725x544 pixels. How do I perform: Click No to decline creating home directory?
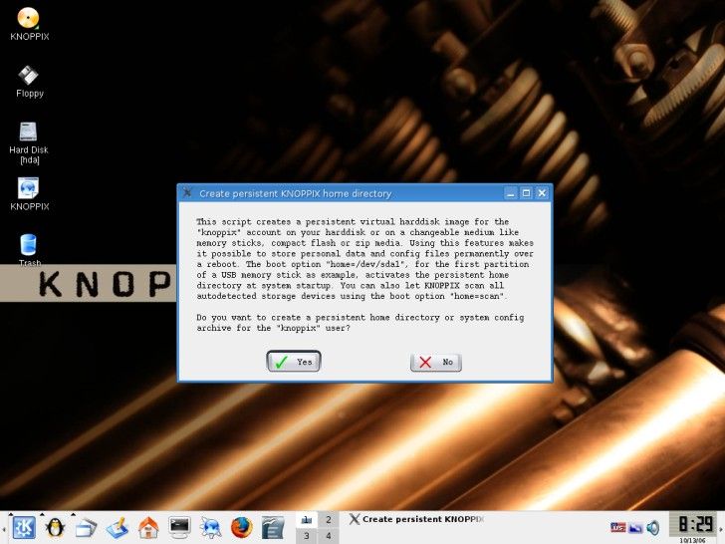point(435,362)
